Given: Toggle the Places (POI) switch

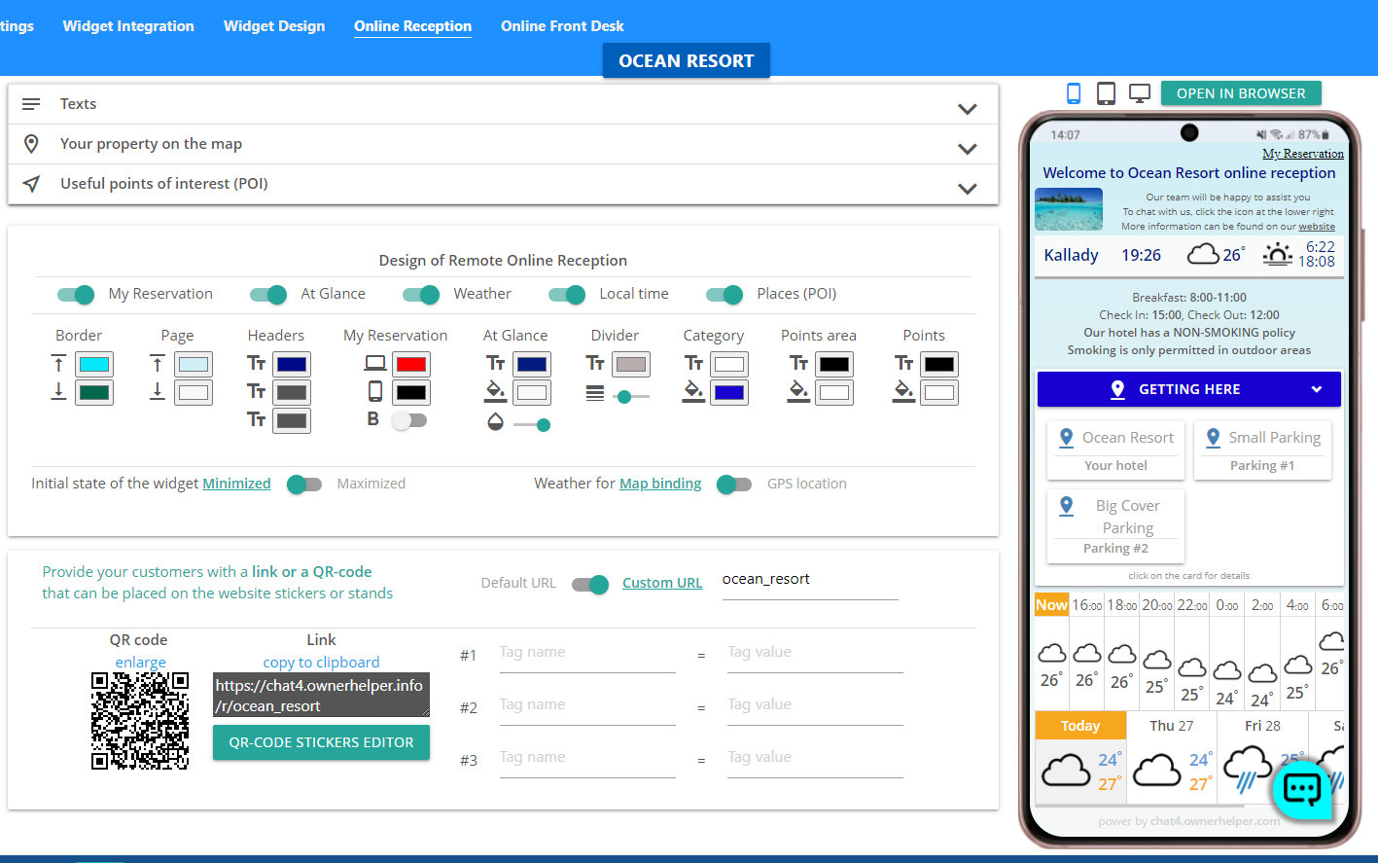Looking at the screenshot, I should [x=724, y=294].
